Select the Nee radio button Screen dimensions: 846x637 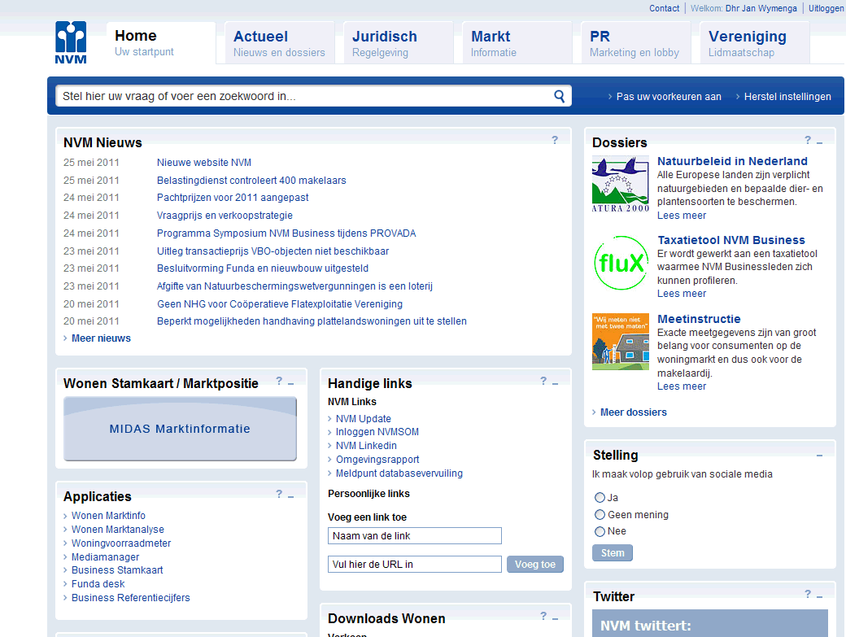coord(600,531)
